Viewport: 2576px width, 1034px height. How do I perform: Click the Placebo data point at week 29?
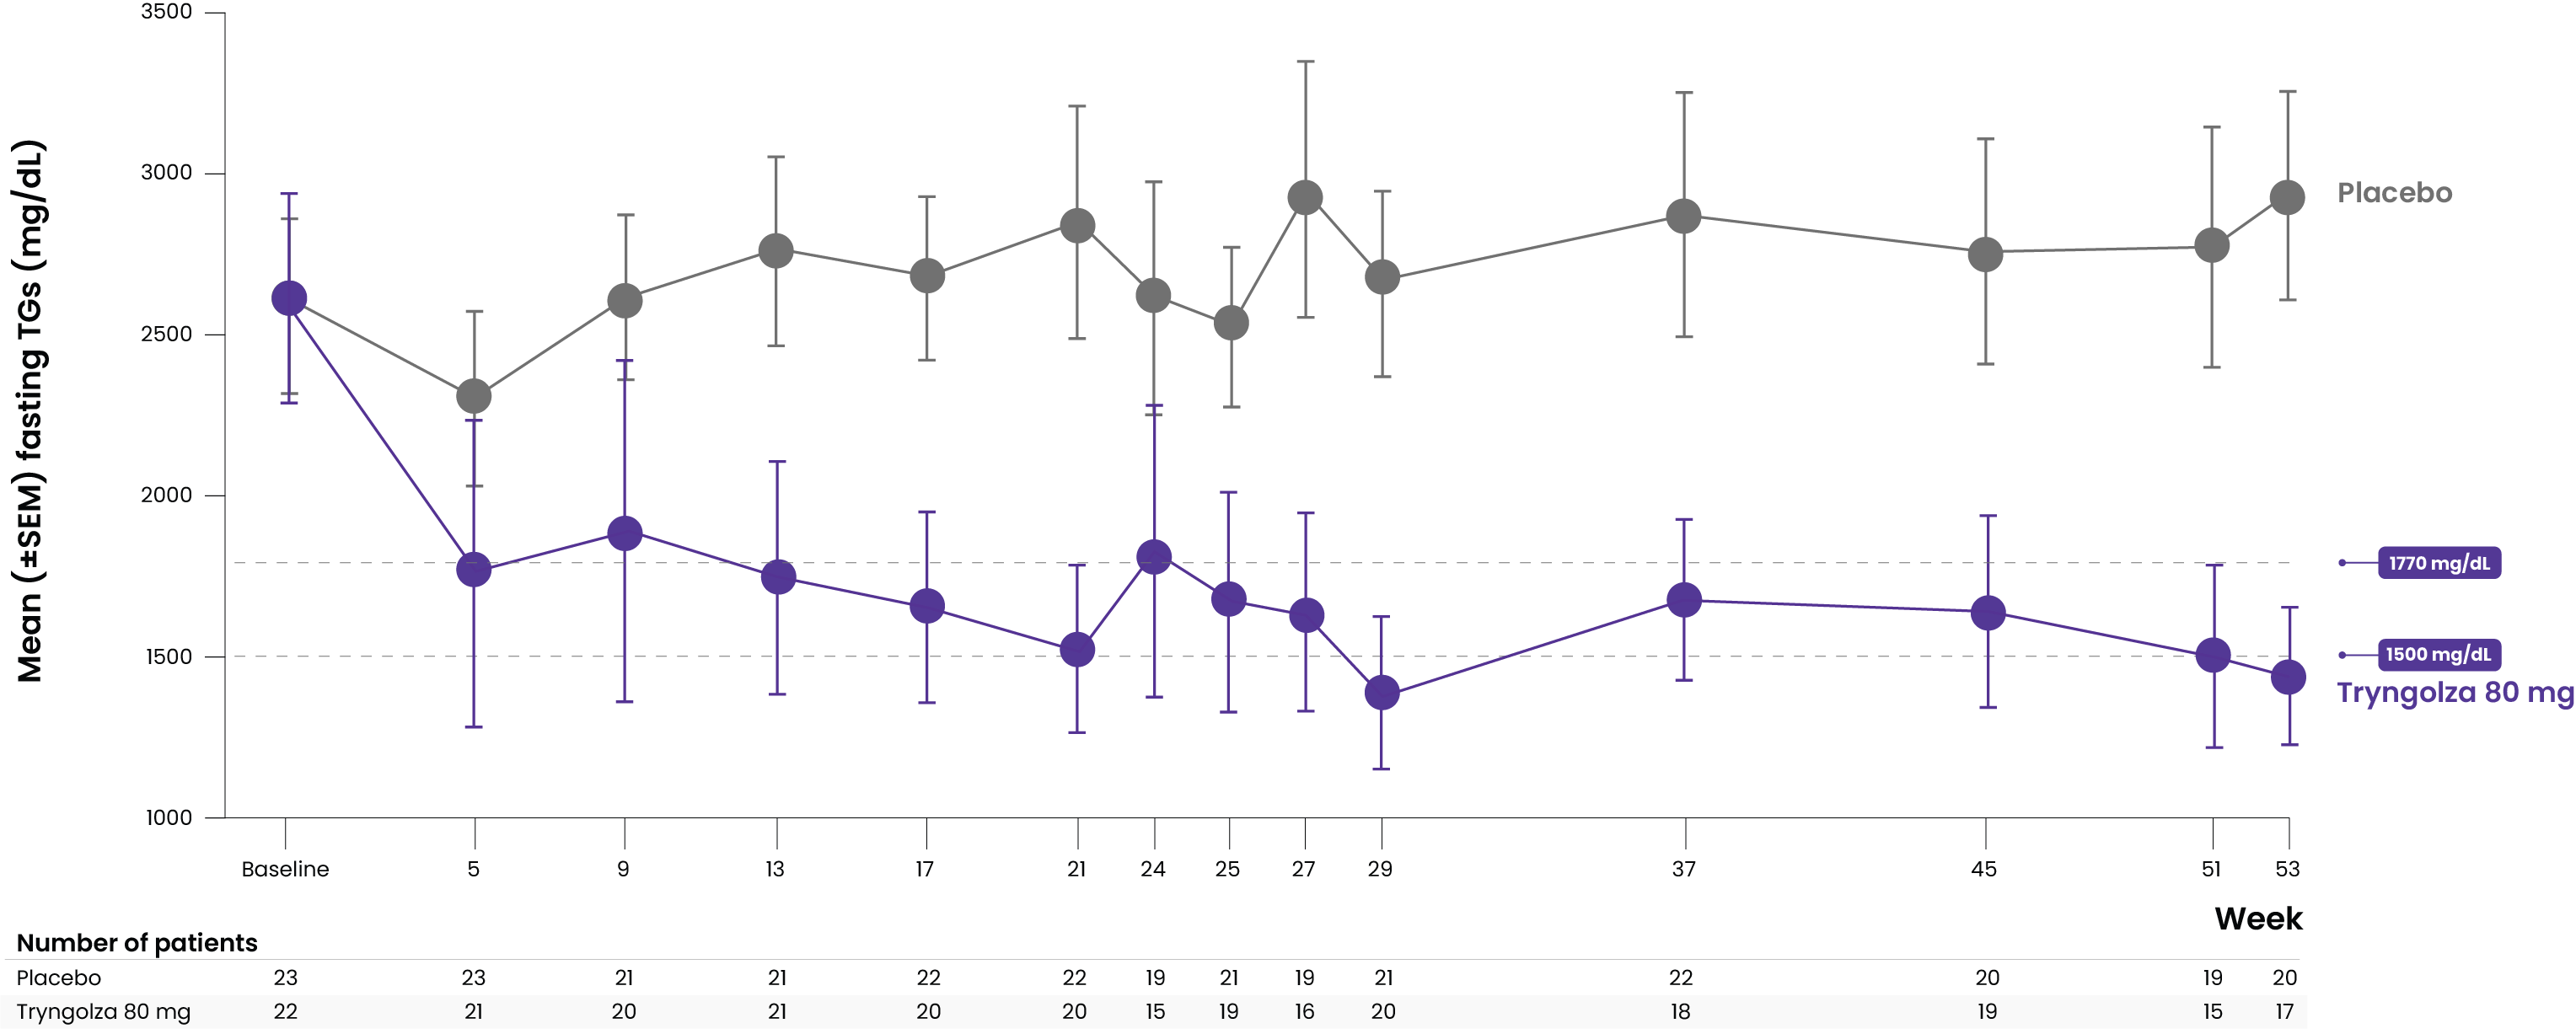1382,277
